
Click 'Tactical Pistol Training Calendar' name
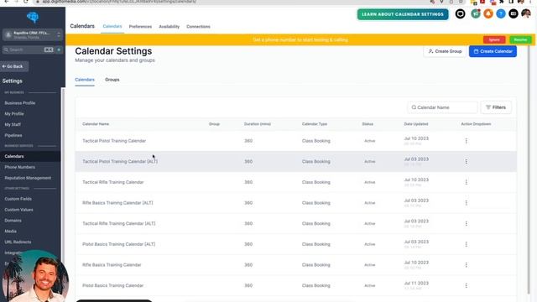[114, 141]
